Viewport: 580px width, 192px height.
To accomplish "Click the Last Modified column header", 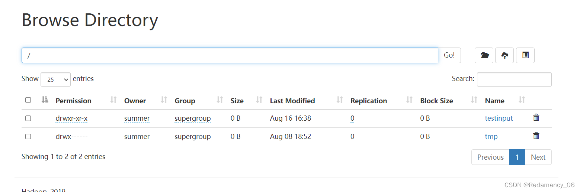I will point(292,101).
